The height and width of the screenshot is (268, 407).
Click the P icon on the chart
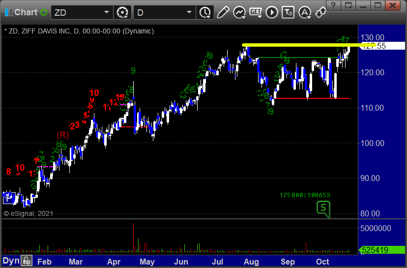tap(9, 199)
